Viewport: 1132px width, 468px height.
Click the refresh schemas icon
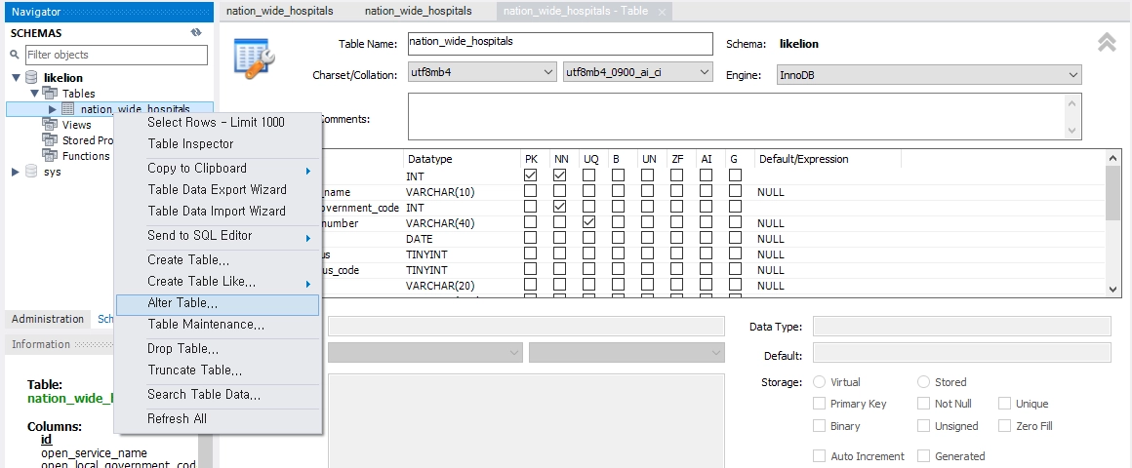click(195, 32)
